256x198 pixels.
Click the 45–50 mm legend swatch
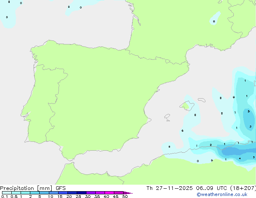[x=119, y=193]
